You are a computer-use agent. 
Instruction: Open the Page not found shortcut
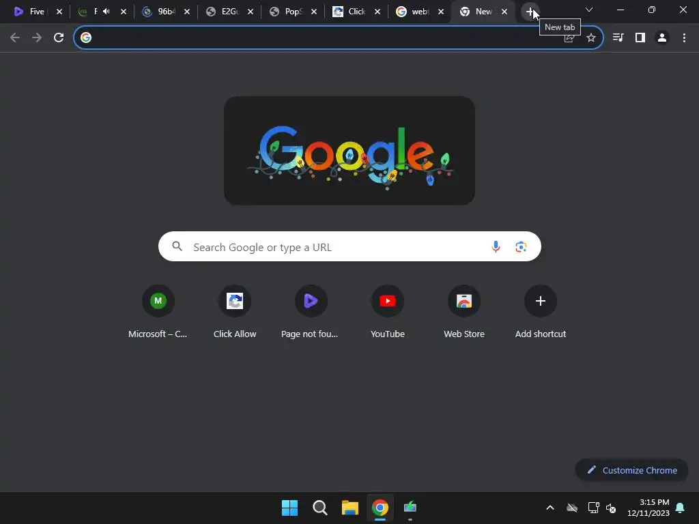point(311,312)
